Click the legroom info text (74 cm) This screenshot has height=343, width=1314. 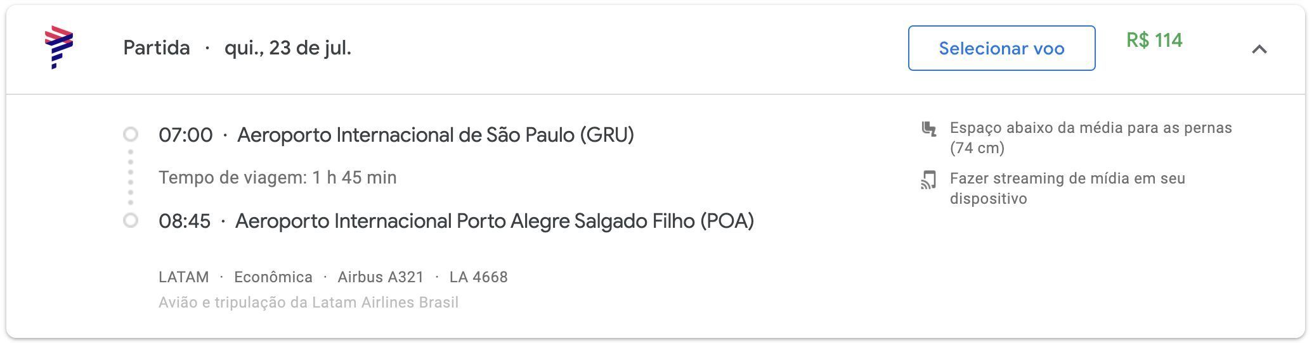(1091, 138)
